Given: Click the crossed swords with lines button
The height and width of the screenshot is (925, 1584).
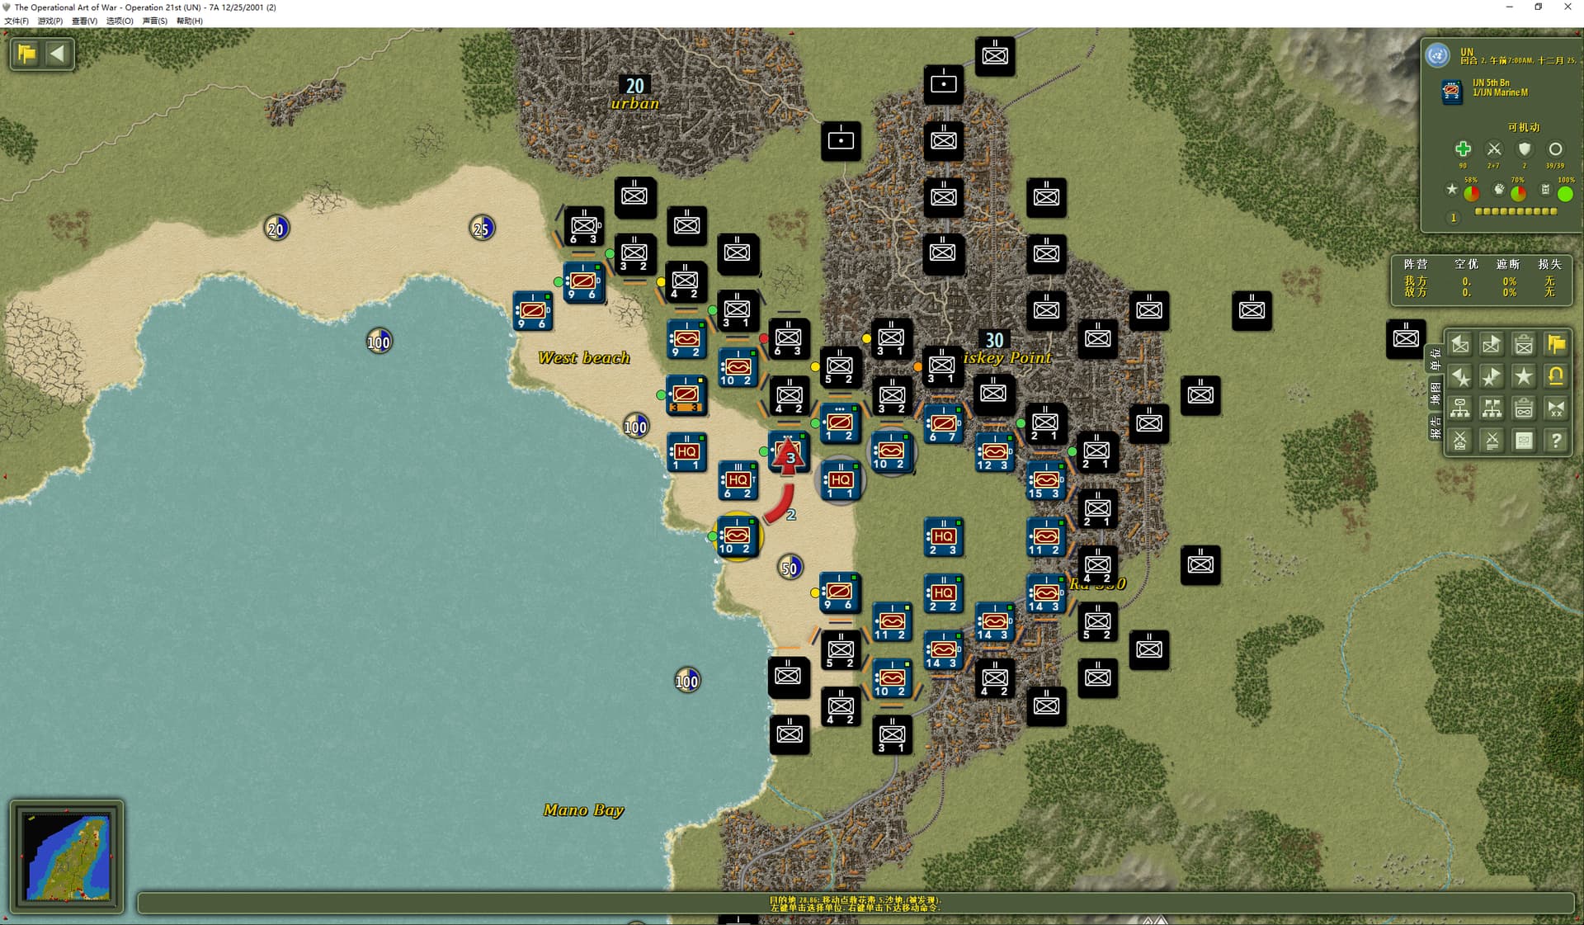Looking at the screenshot, I should [x=1492, y=441].
